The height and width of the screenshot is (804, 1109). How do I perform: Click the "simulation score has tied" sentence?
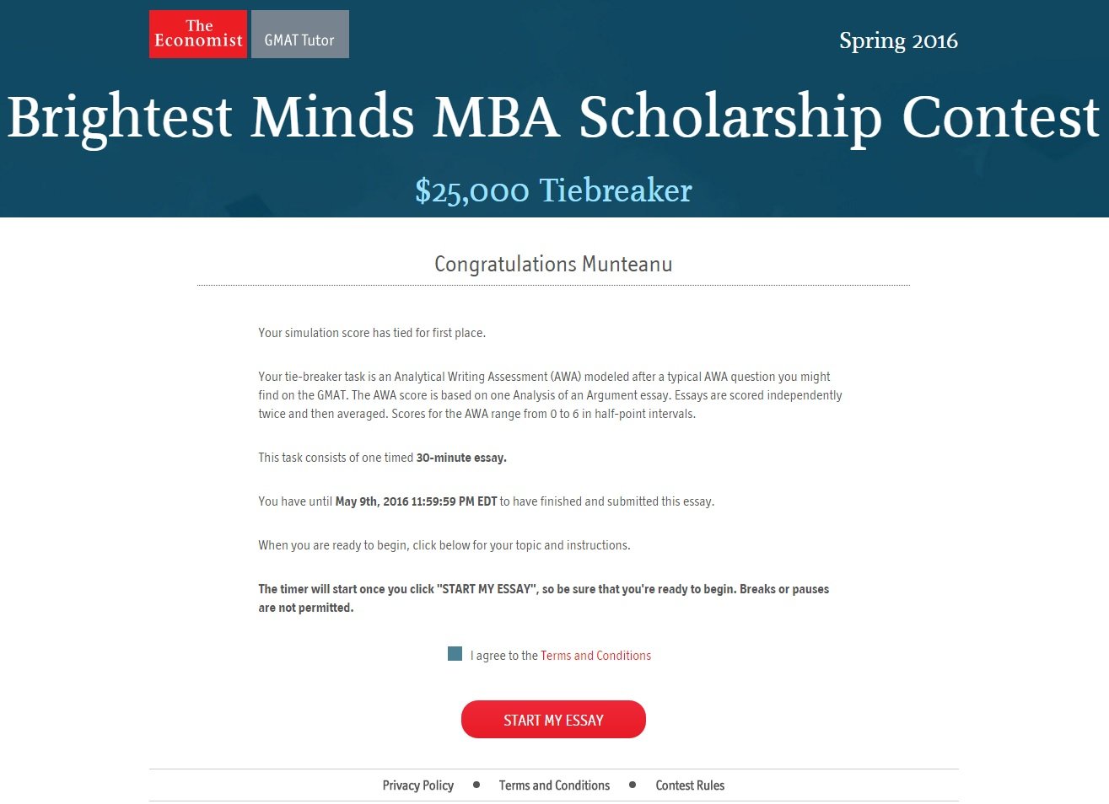pos(372,333)
